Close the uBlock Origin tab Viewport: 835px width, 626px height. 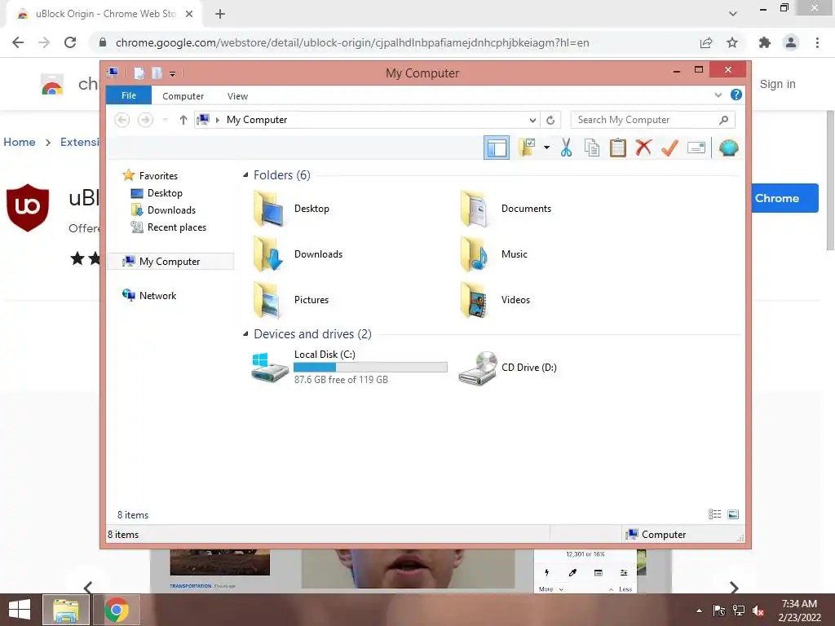tap(189, 14)
